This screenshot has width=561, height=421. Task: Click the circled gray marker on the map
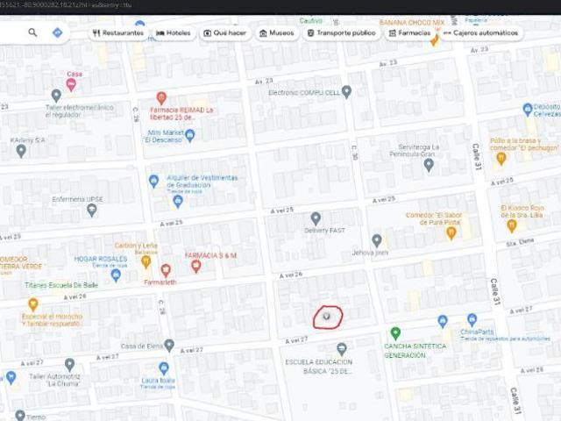327,315
